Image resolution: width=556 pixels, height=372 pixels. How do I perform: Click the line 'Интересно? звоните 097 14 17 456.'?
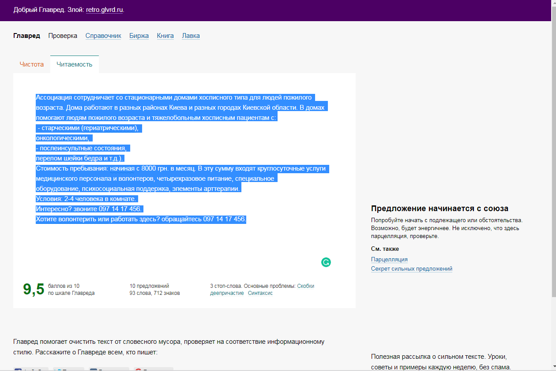pos(90,209)
